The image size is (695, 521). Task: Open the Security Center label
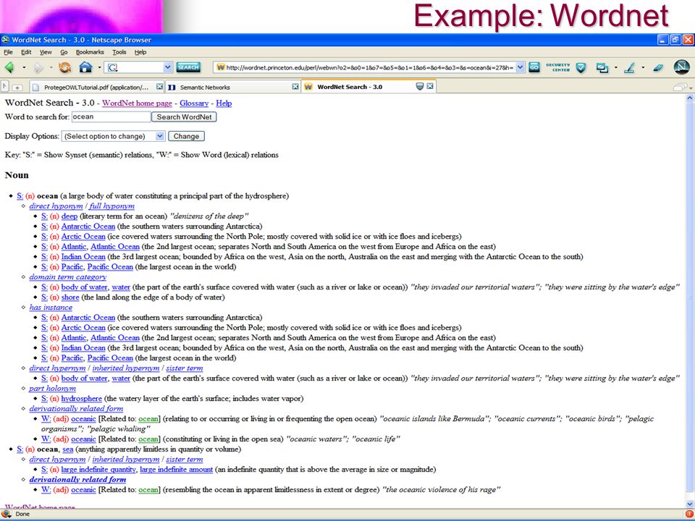pos(557,67)
